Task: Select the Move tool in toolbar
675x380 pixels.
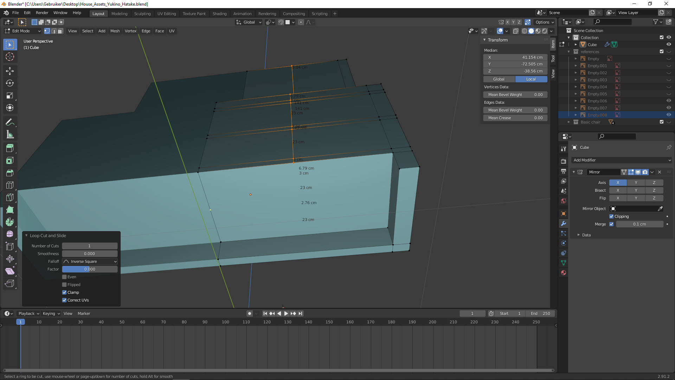Action: 10,71
